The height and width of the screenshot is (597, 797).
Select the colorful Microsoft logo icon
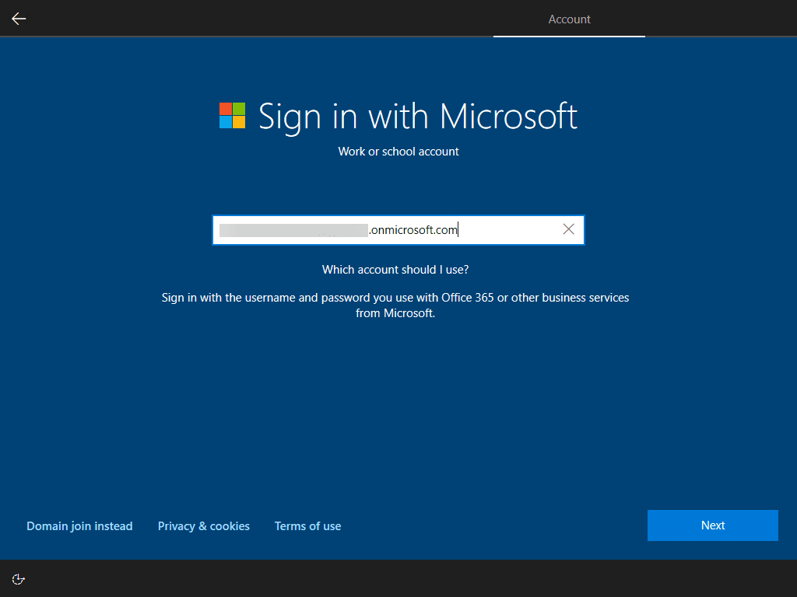(231, 116)
